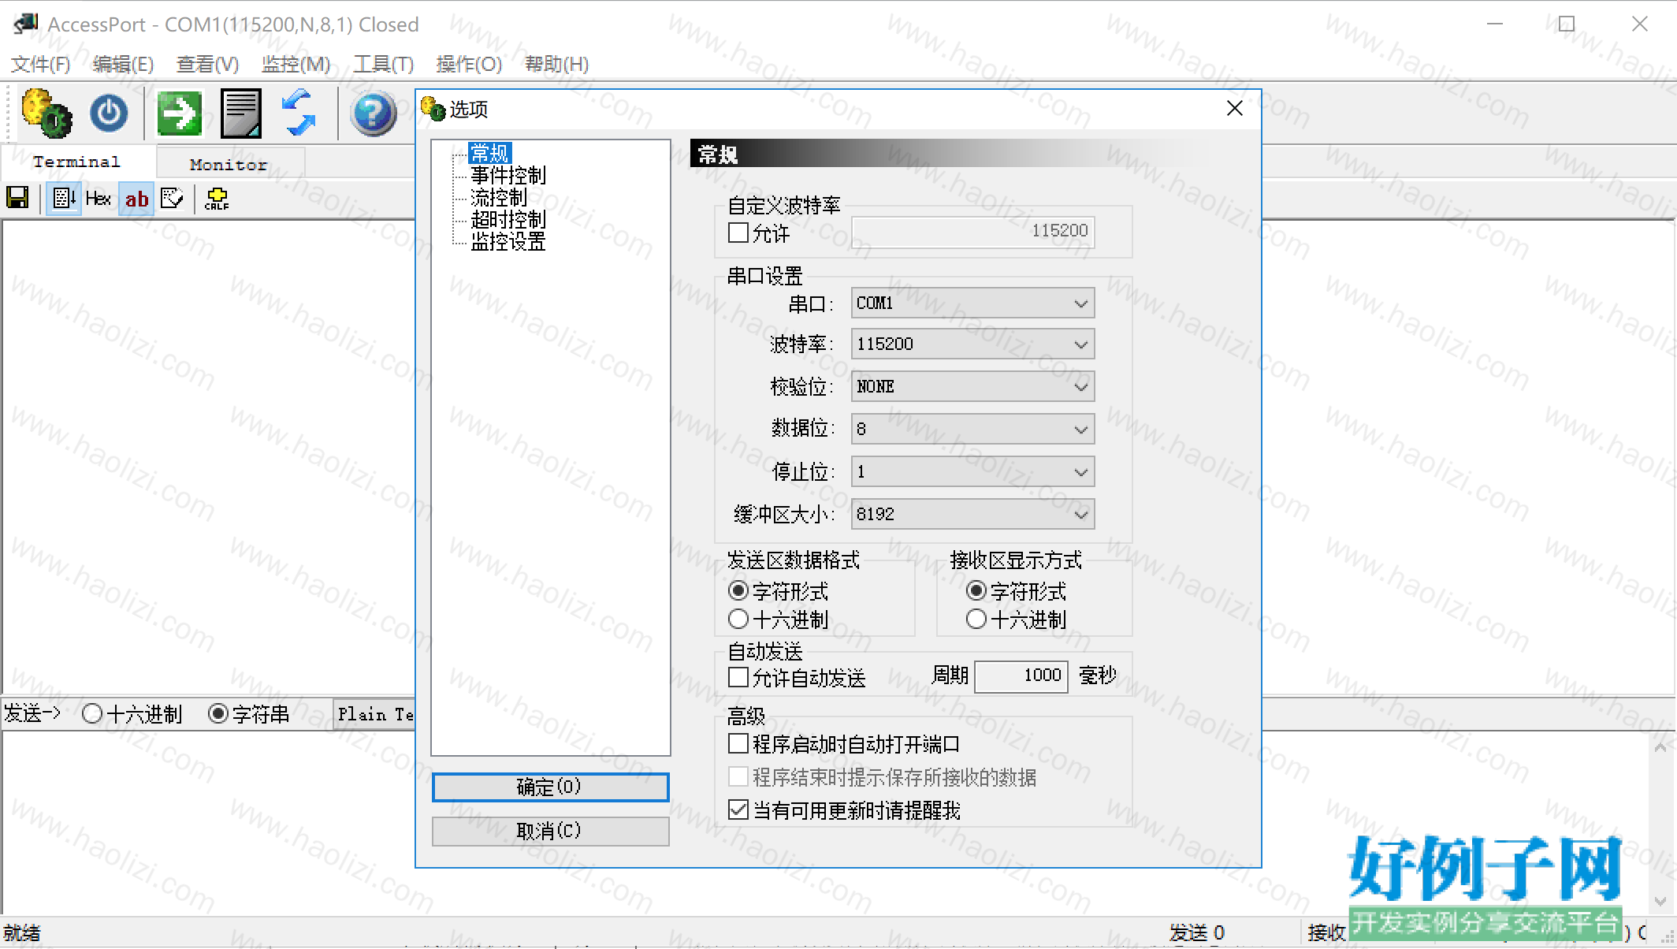Open the 缓冲区大小 8192 dropdown
This screenshot has width=1677, height=949.
click(972, 514)
